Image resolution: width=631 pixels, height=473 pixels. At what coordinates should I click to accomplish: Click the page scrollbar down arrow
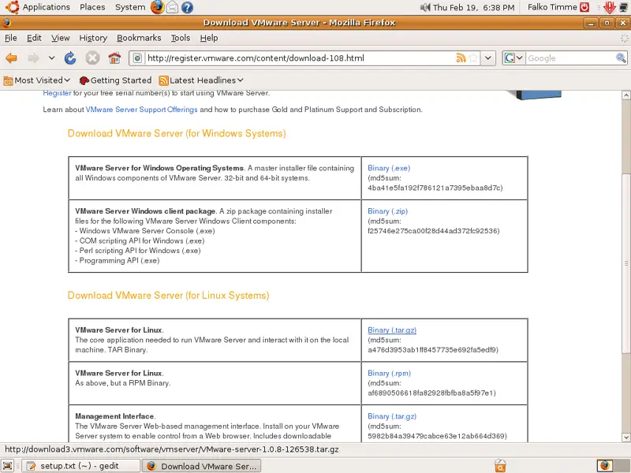click(625, 438)
